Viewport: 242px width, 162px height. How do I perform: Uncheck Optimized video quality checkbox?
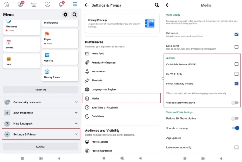(236, 34)
